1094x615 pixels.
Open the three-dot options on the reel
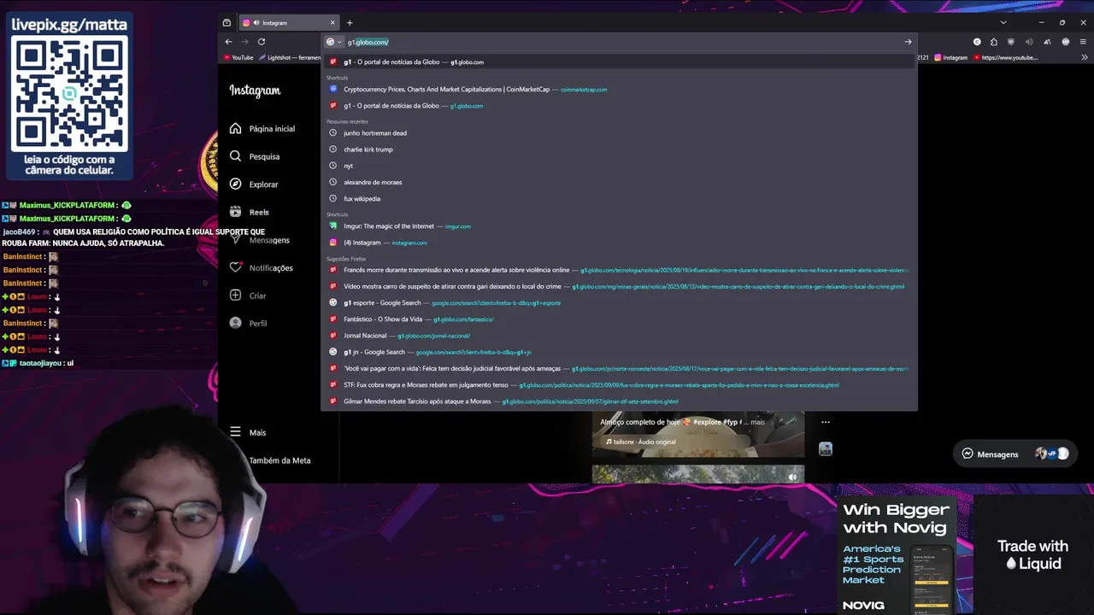[x=826, y=422]
